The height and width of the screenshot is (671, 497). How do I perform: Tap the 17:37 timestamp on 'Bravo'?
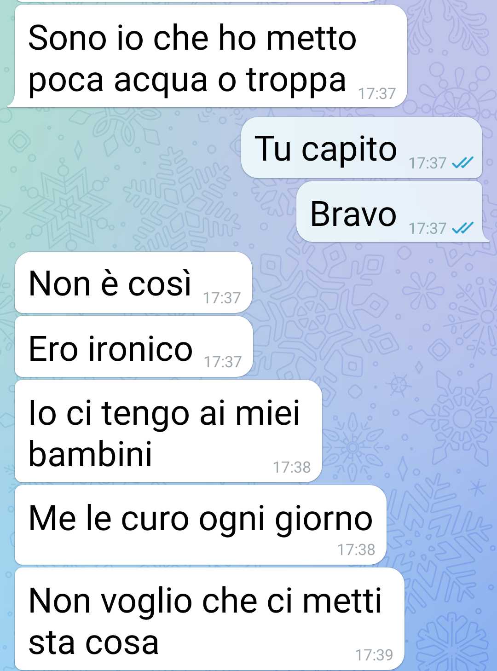[428, 228]
